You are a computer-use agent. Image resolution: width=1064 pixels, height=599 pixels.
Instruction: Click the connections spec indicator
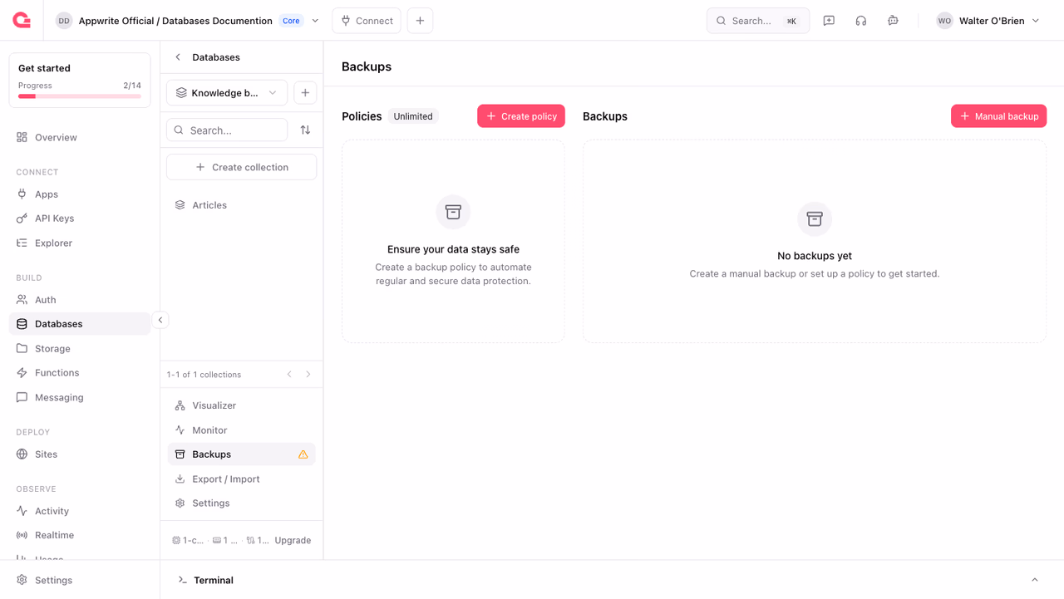(x=258, y=540)
